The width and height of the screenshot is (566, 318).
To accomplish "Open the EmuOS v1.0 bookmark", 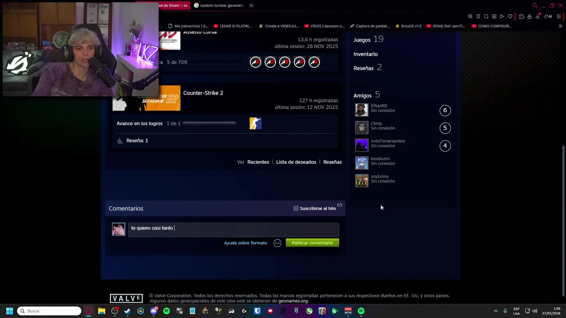I will click(x=408, y=26).
